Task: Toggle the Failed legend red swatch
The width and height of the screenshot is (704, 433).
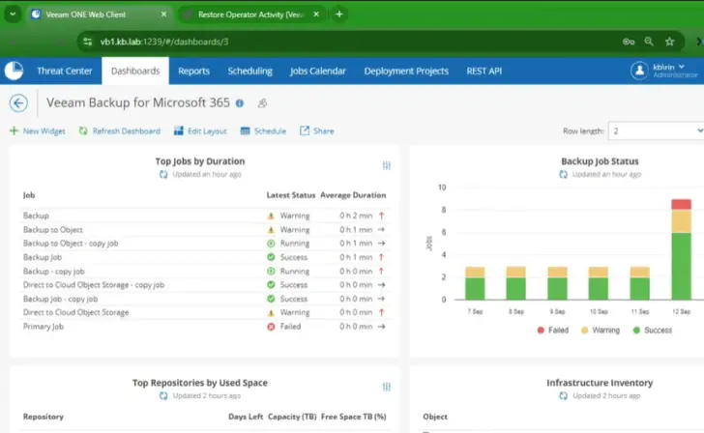Action: [541, 331]
